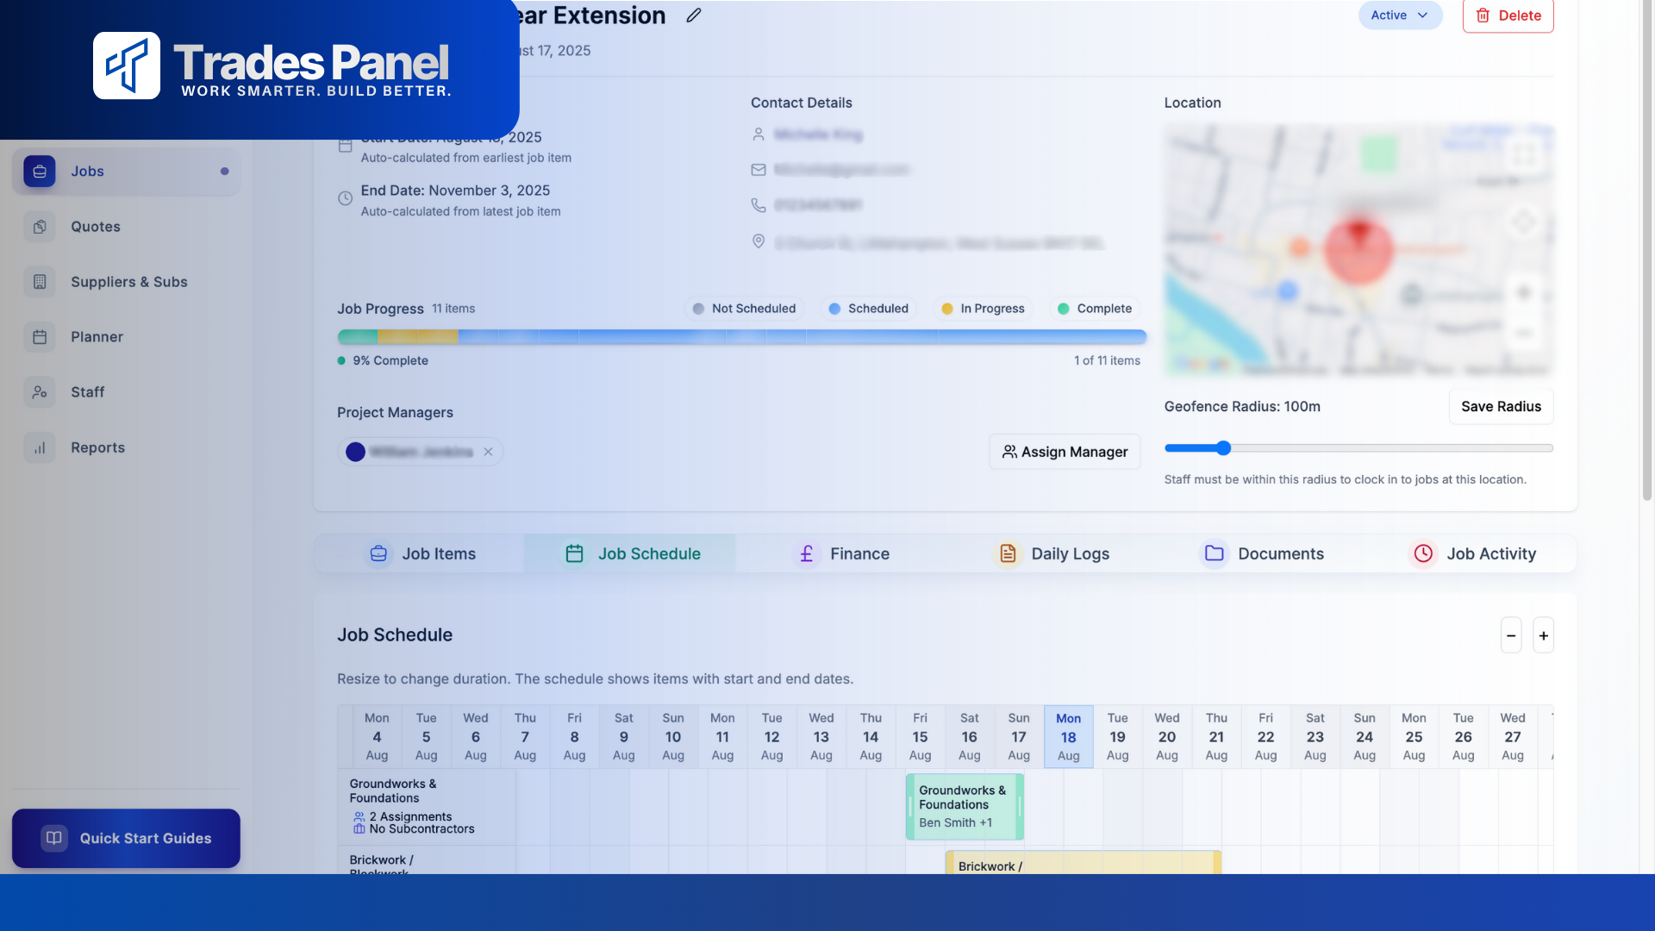Click the geofence radius slider handle

[x=1223, y=448]
